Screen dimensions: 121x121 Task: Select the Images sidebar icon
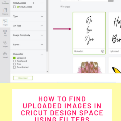coord(5,22)
